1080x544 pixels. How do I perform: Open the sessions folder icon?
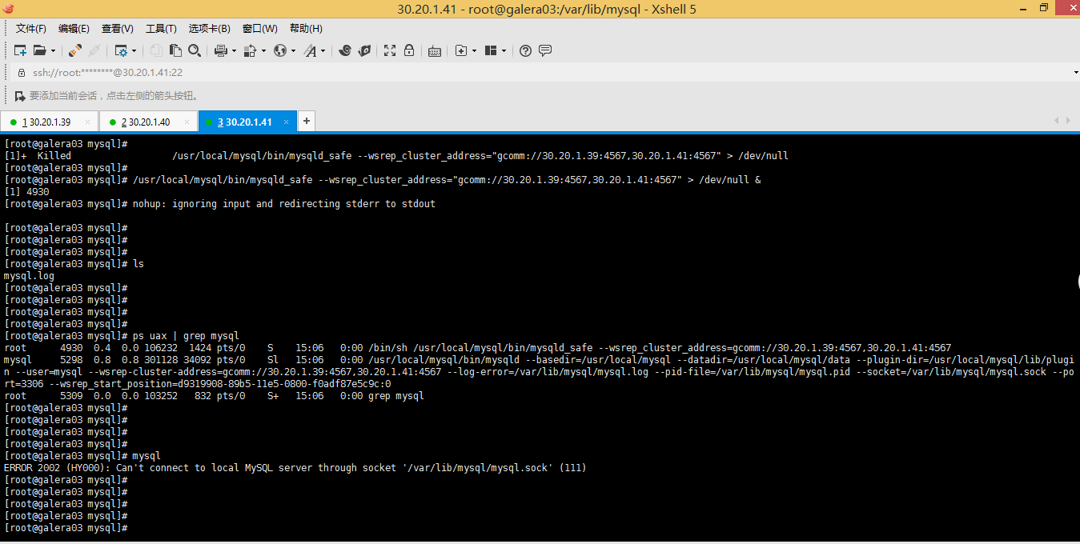39,50
